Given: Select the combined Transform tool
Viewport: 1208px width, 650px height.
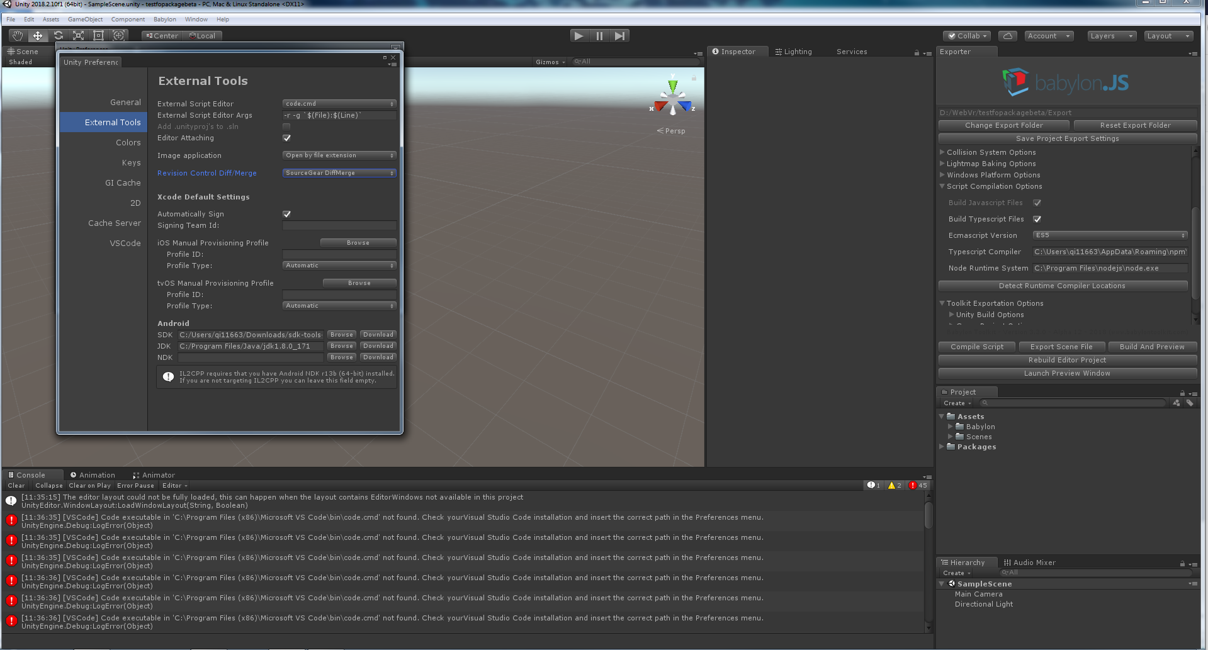Looking at the screenshot, I should (118, 36).
